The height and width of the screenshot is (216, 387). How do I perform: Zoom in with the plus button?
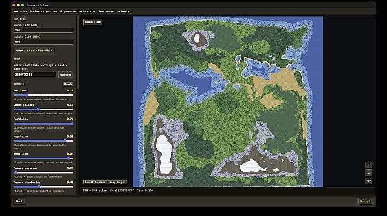point(369,165)
